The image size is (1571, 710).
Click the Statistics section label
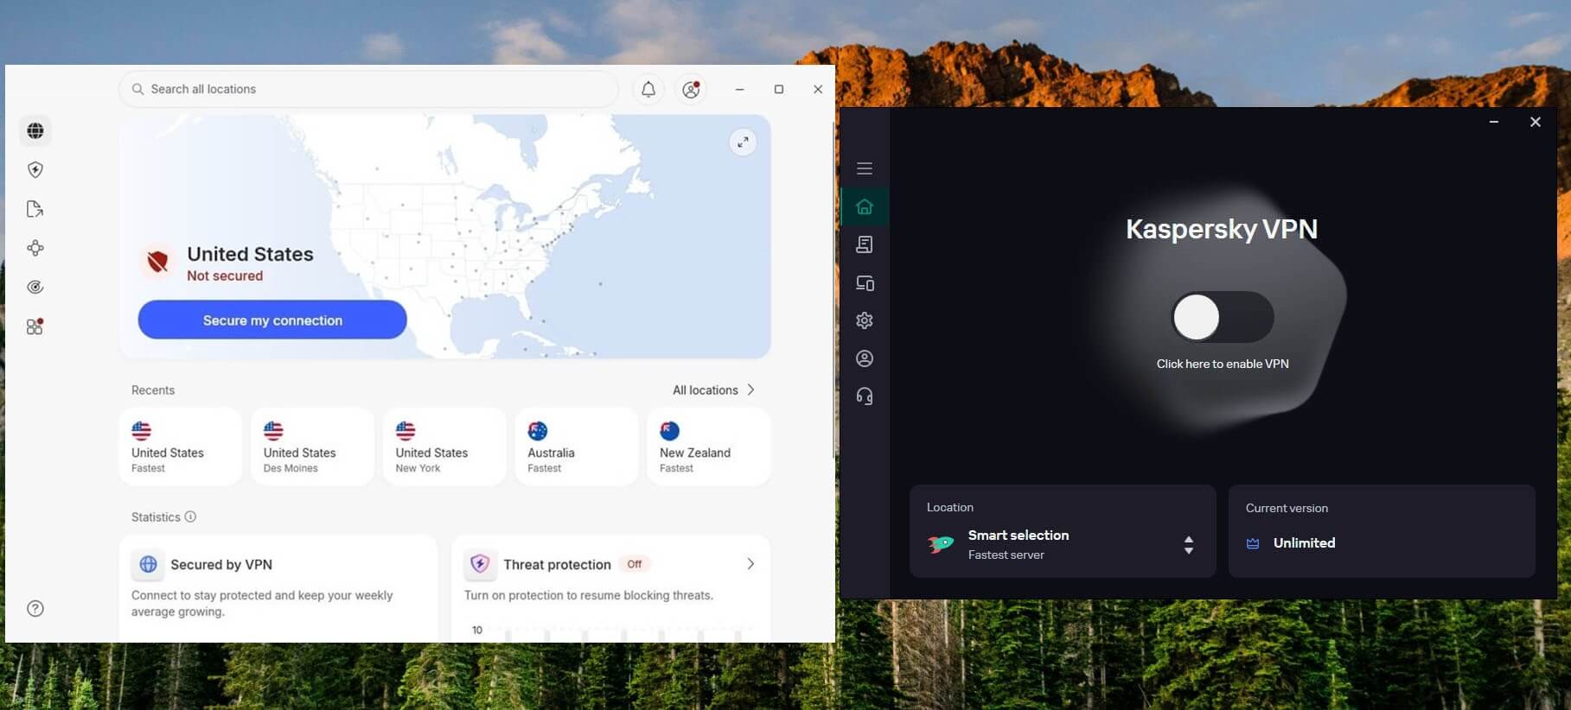tap(156, 517)
